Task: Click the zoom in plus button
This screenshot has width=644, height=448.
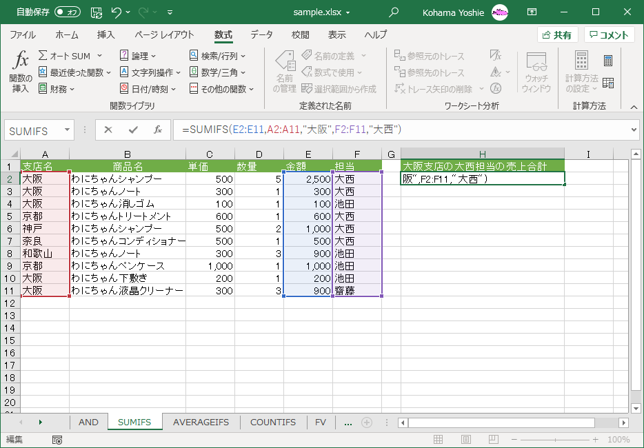Action: tap(595, 440)
